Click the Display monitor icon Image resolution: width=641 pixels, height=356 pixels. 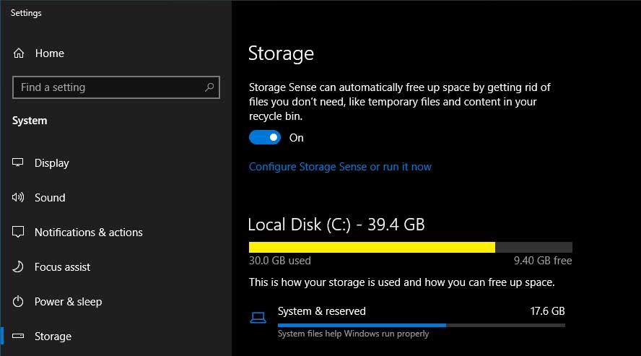[17, 162]
